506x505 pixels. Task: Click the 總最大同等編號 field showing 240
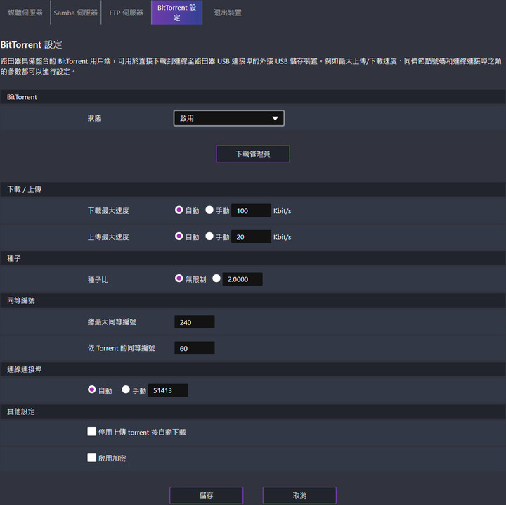coord(195,322)
